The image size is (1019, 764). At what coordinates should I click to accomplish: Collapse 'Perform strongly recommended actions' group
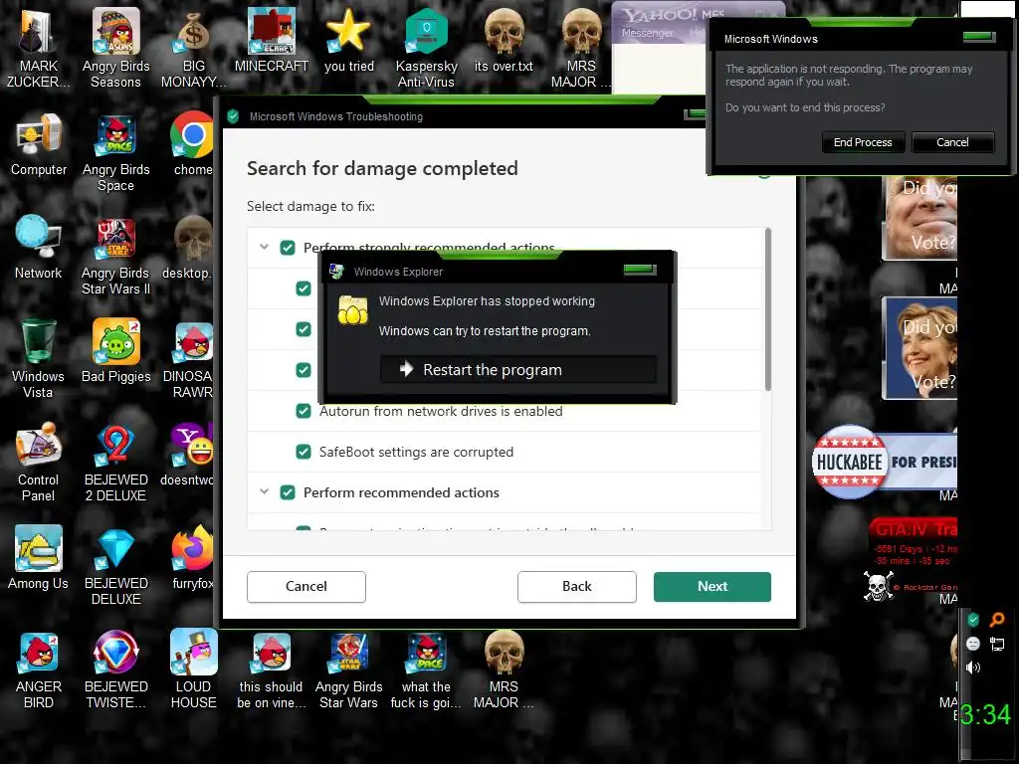point(264,247)
